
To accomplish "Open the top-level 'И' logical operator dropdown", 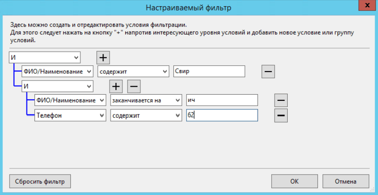I will click(x=45, y=57).
